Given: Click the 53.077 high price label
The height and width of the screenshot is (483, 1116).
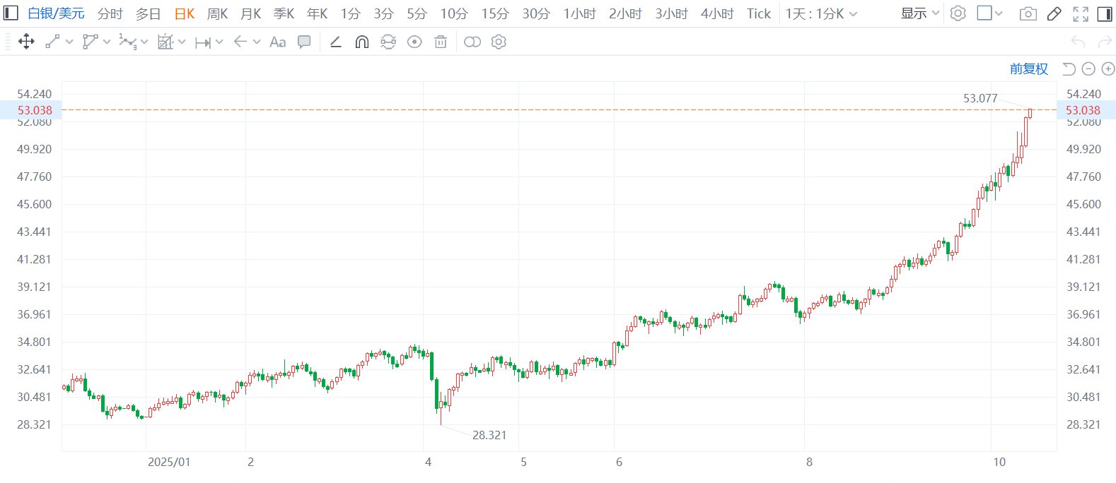Looking at the screenshot, I should click(980, 98).
